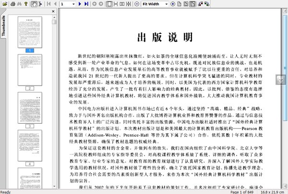Open help with the question mark icon

click(26, 4)
